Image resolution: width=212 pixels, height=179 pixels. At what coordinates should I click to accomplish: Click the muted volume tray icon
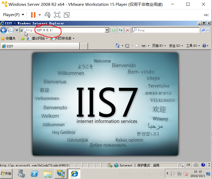[x=186, y=174]
